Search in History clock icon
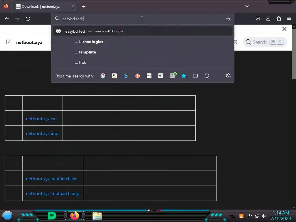Image resolution: width=296 pixels, height=222 pixels. [207, 76]
